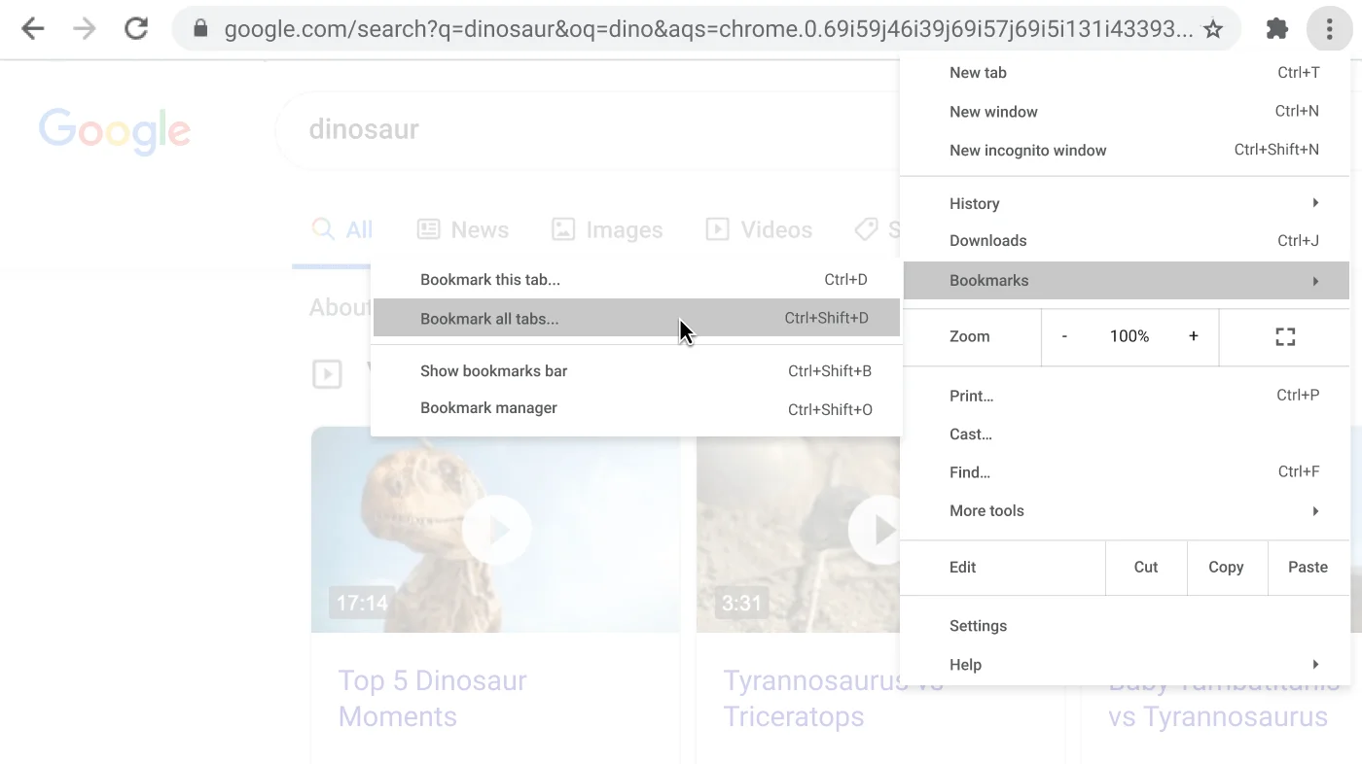Open the More tools submenu
Viewport: 1362px width, 764px height.
986,510
